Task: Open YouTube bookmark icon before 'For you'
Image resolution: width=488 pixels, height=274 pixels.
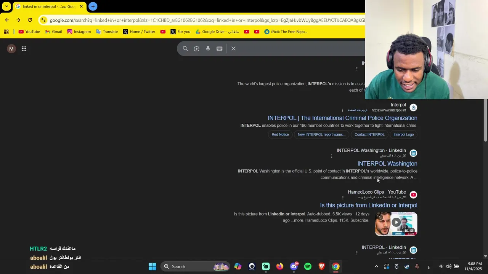Action: pyautogui.click(x=163, y=32)
